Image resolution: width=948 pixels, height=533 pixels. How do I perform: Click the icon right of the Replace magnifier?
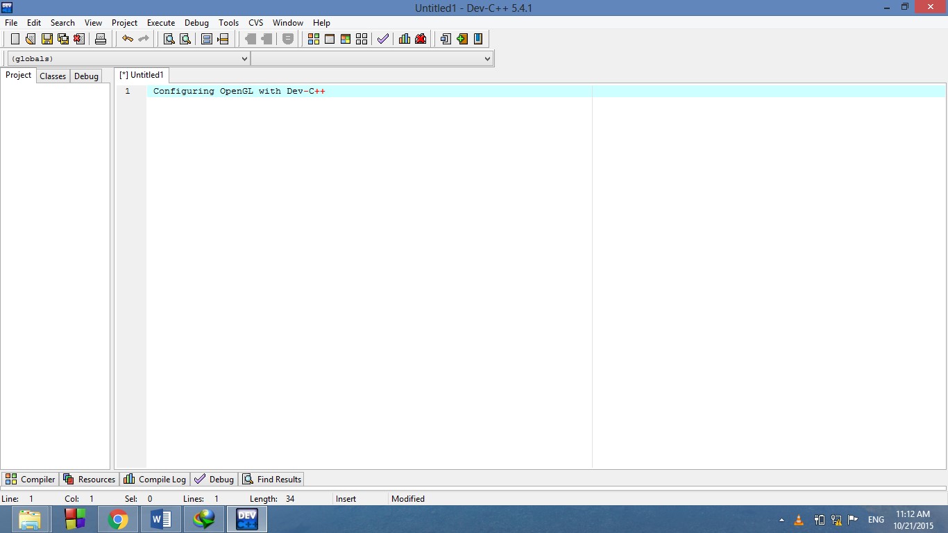(207, 39)
